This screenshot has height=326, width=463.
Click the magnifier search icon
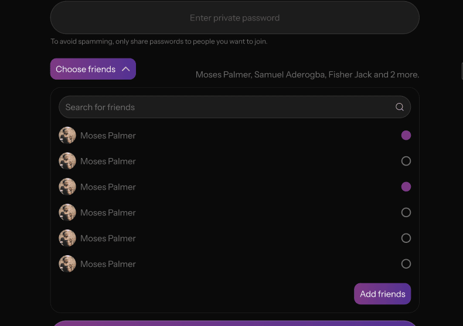tap(400, 107)
